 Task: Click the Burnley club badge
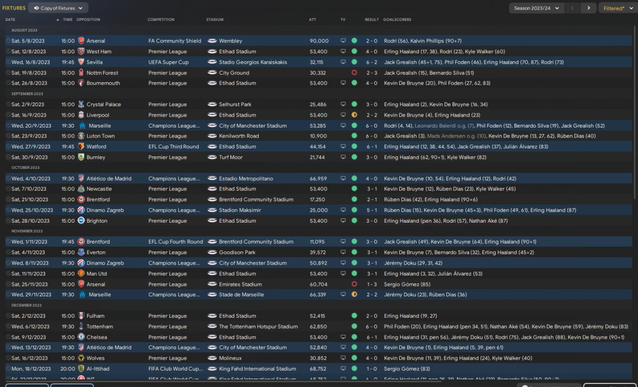pyautogui.click(x=81, y=157)
